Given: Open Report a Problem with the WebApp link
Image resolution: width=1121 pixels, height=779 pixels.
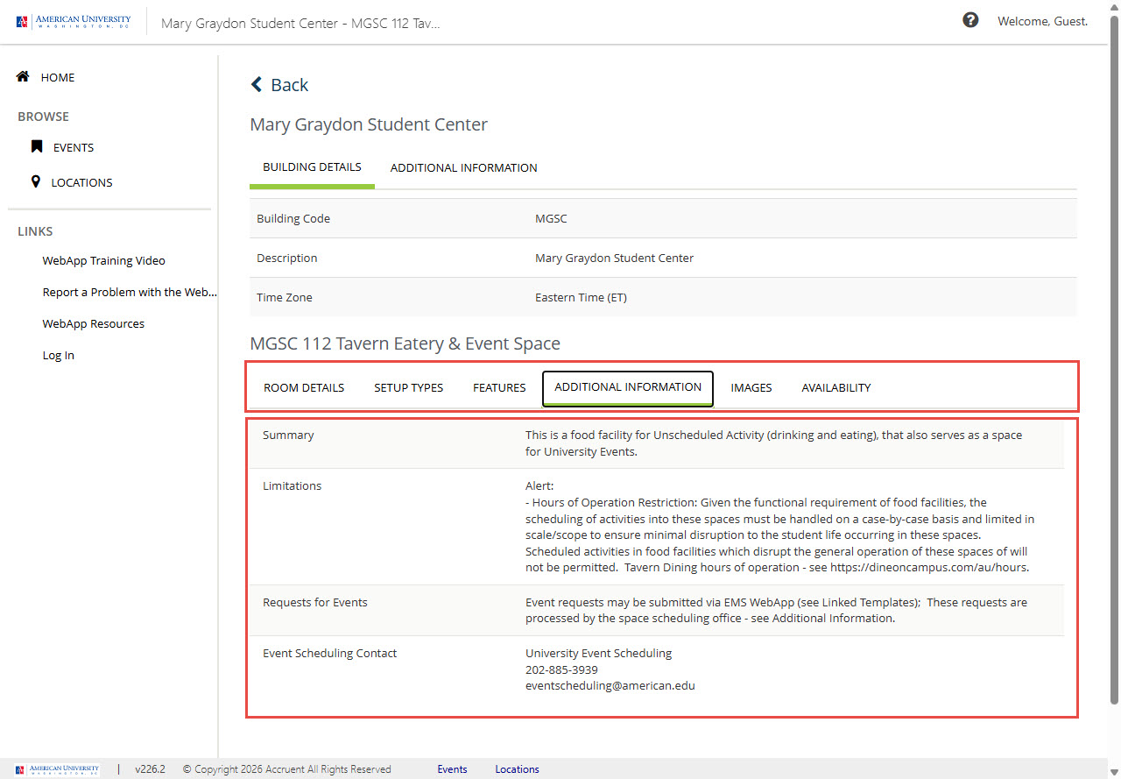Looking at the screenshot, I should pyautogui.click(x=130, y=292).
